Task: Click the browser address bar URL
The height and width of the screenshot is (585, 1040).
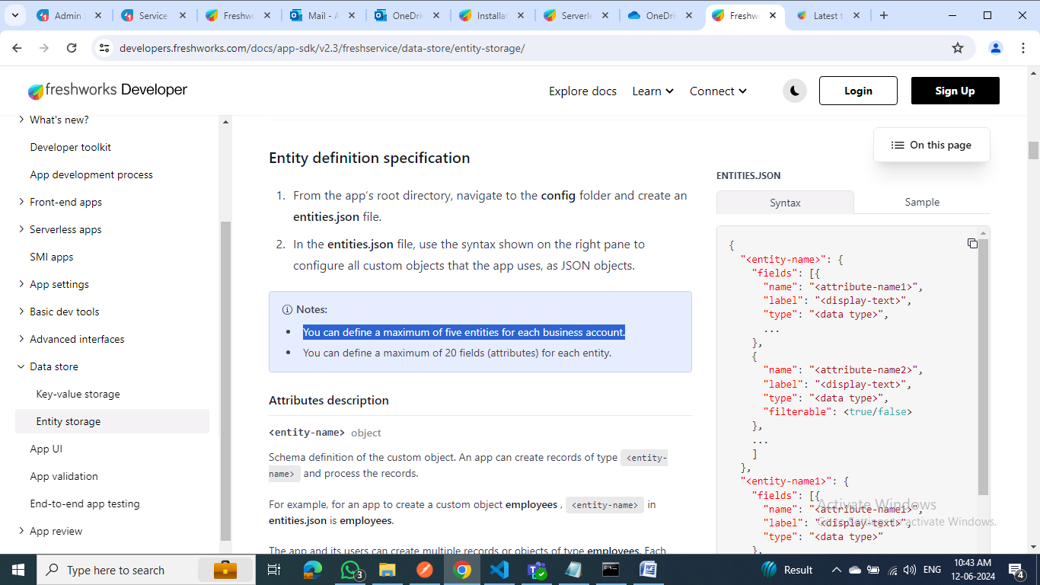Action: (x=322, y=48)
